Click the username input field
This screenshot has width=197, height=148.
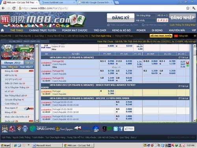145,15
